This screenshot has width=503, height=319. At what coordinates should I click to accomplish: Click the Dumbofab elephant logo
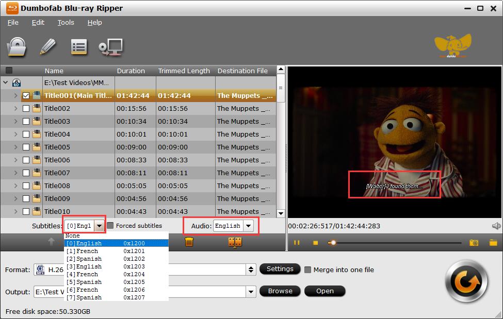pyautogui.click(x=452, y=46)
